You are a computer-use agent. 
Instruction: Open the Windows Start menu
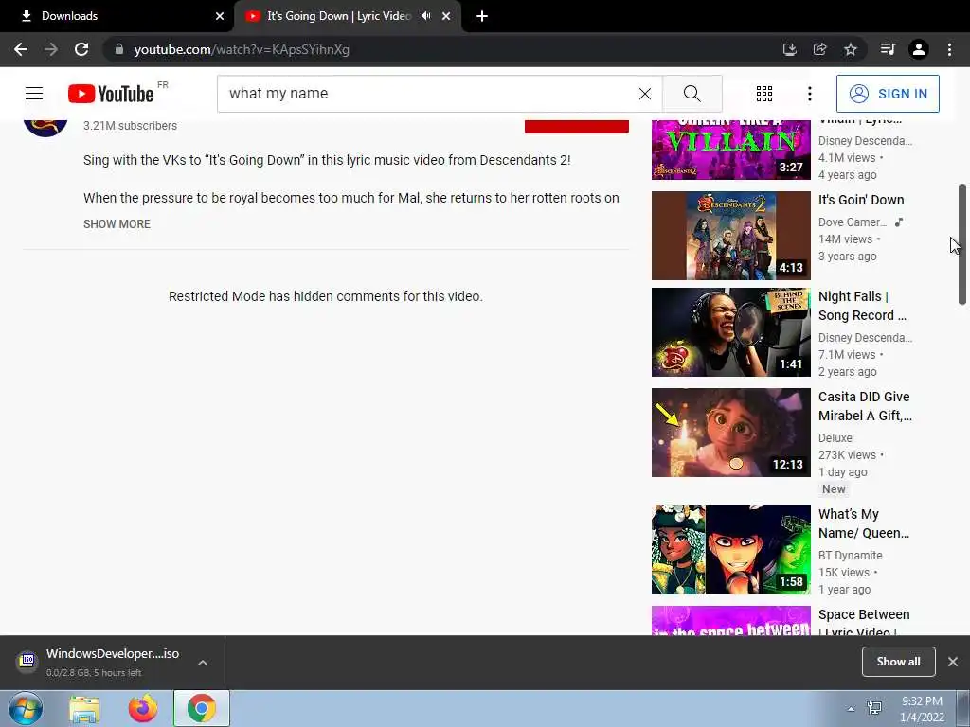click(x=26, y=708)
